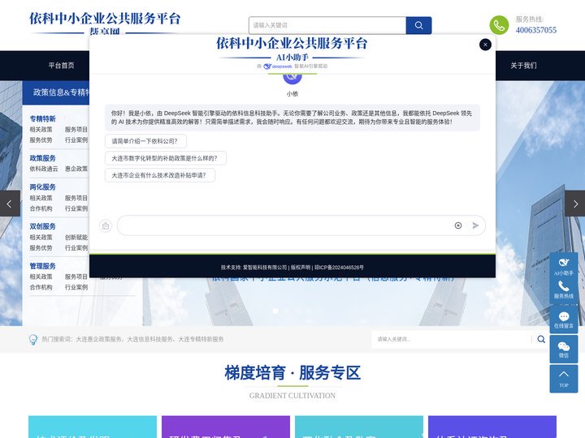Click the hotline number 4006357055
This screenshot has width=585, height=438.
pyautogui.click(x=535, y=30)
